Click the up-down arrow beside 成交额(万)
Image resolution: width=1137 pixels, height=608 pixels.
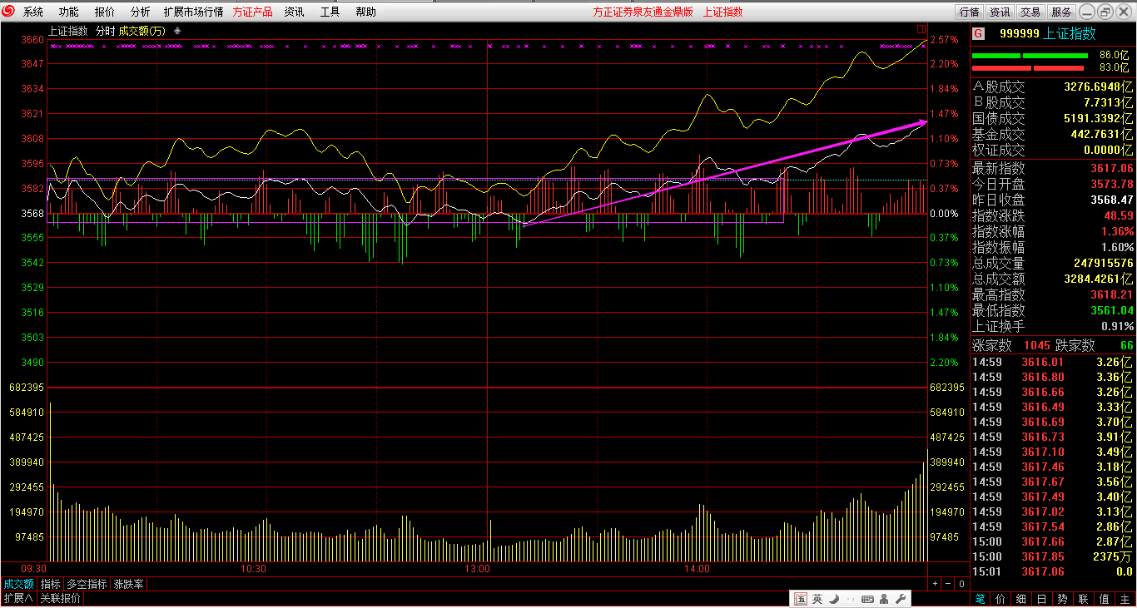click(176, 31)
